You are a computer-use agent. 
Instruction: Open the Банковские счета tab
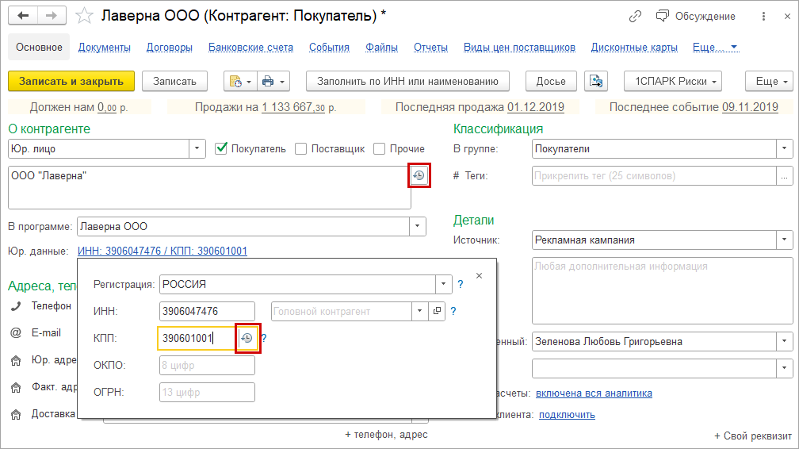pos(250,48)
